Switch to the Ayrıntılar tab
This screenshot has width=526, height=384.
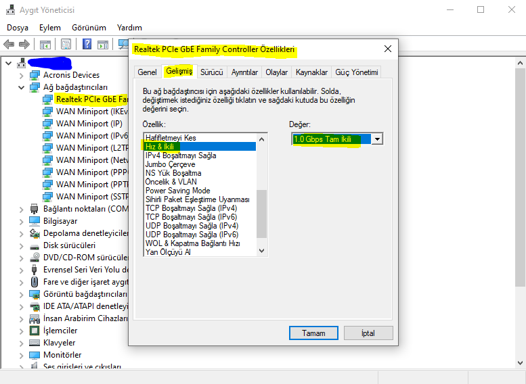pyautogui.click(x=244, y=72)
